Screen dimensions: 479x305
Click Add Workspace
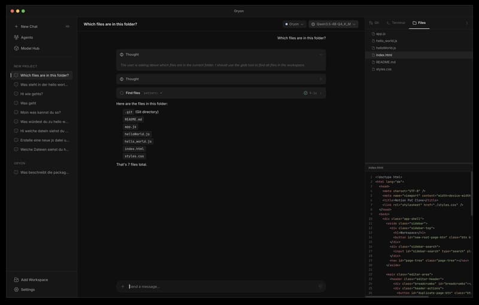(31, 280)
